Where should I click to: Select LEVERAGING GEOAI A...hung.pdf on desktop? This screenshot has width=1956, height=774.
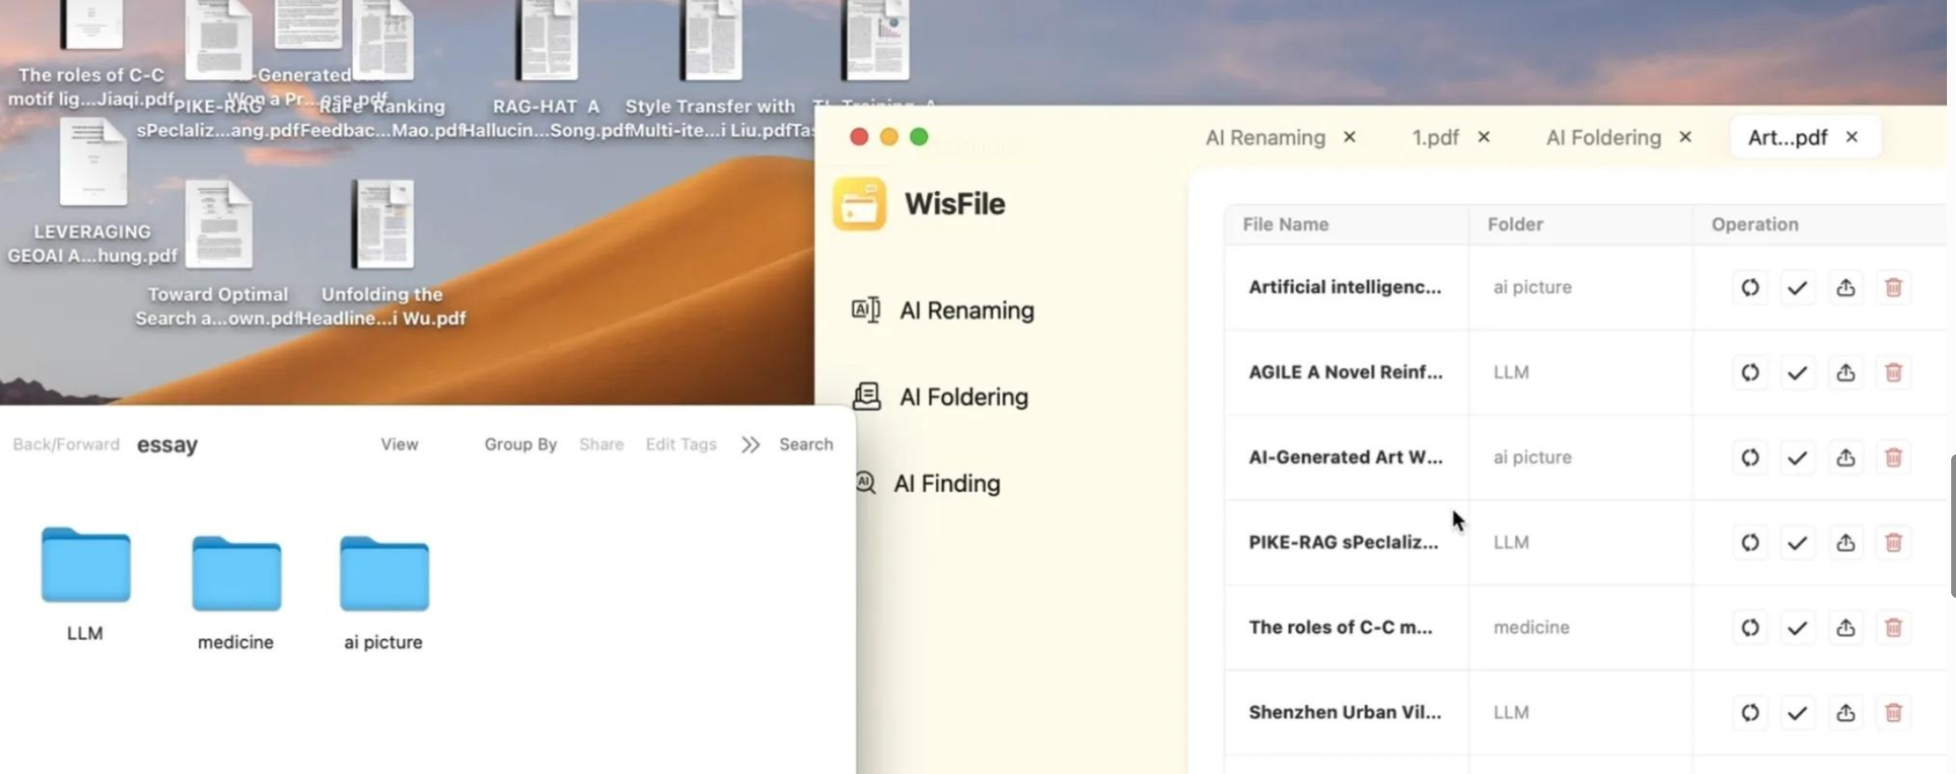point(92,191)
